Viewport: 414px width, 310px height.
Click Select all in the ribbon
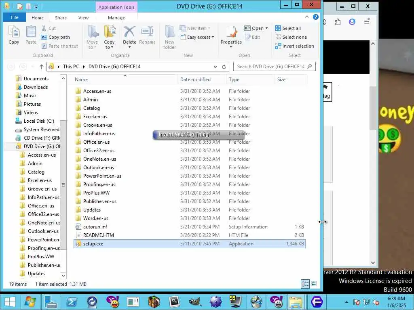point(288,28)
